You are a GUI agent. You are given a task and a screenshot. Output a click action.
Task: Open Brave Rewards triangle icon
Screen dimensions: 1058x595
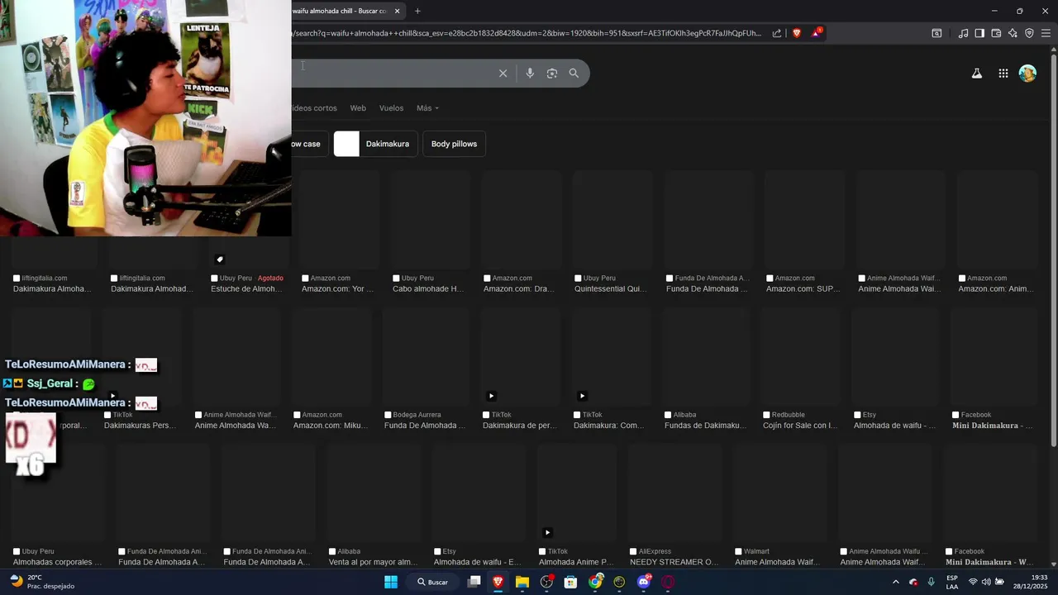pos(817,33)
